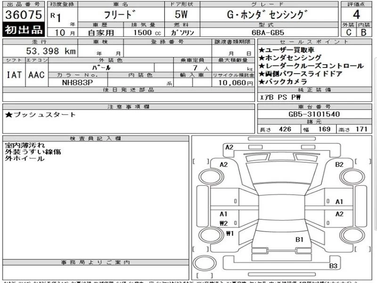
Task: Click the W1 mark on car diagram
Action: [230, 233]
